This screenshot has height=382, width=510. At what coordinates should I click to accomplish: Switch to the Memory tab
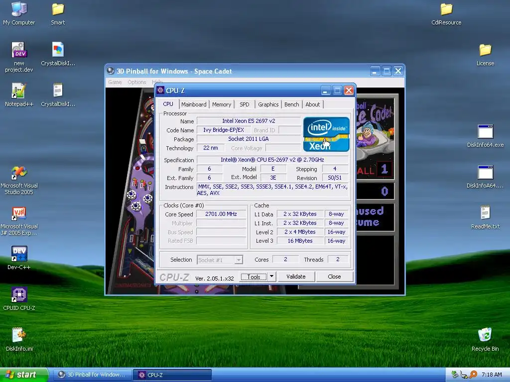(x=222, y=104)
